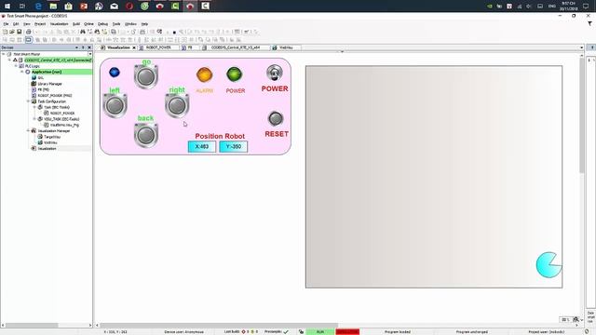Screen dimensions: 596x335
Task: Click the orange ALARM lamp
Action: [x=205, y=74]
